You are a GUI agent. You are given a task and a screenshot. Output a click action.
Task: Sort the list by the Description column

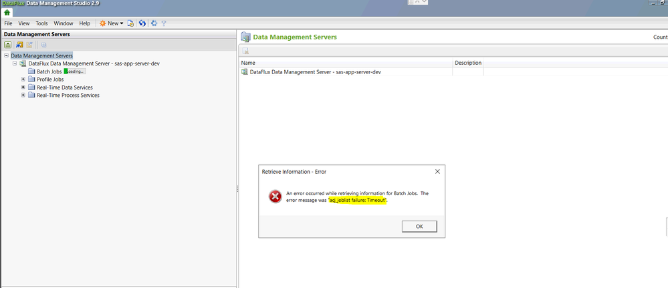tap(468, 63)
